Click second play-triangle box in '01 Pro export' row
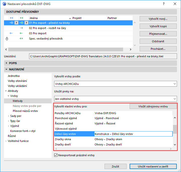Viewport: 181px width, 172px height. (26, 23)
